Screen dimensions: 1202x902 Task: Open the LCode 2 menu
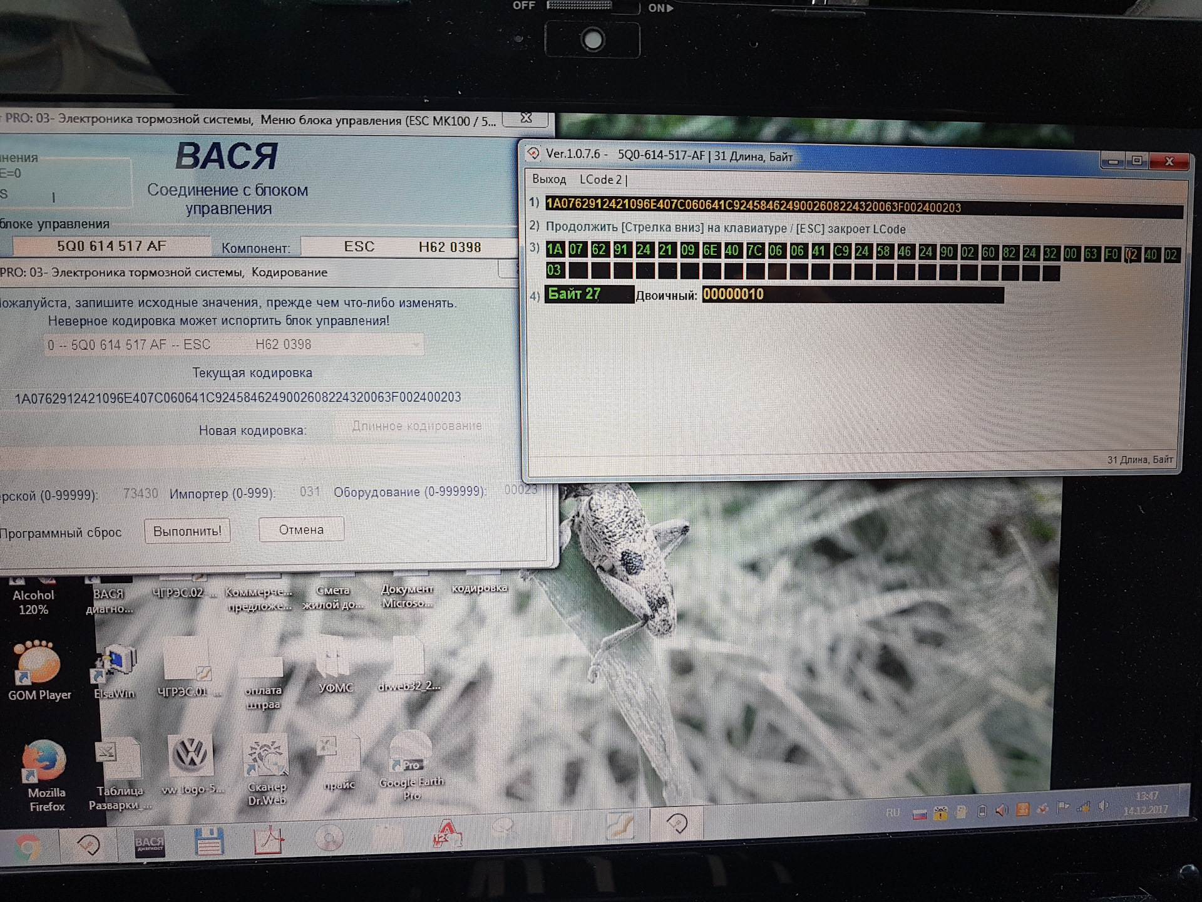(600, 180)
